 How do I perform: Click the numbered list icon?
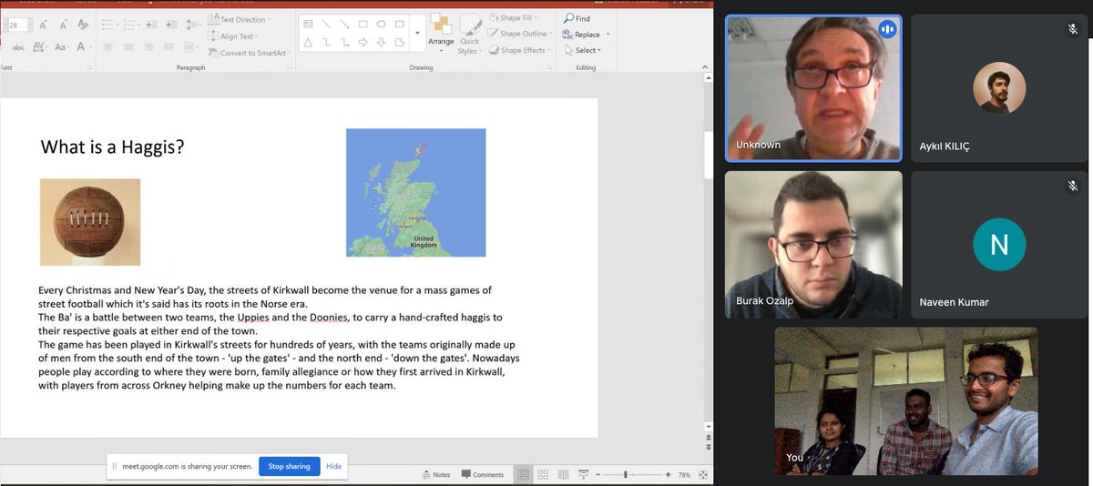pyautogui.click(x=130, y=25)
